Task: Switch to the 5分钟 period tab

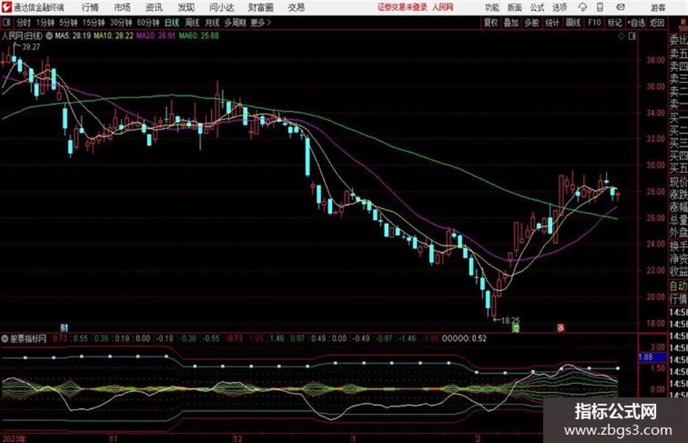Action: tap(68, 23)
